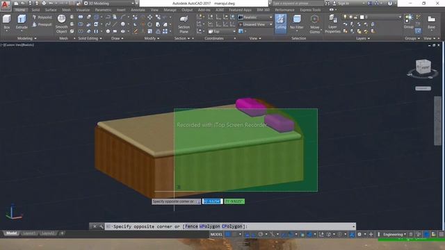Click the Plot printer icon in quick access toolbar
Screen dimensions: 445x250
(x=44, y=3)
